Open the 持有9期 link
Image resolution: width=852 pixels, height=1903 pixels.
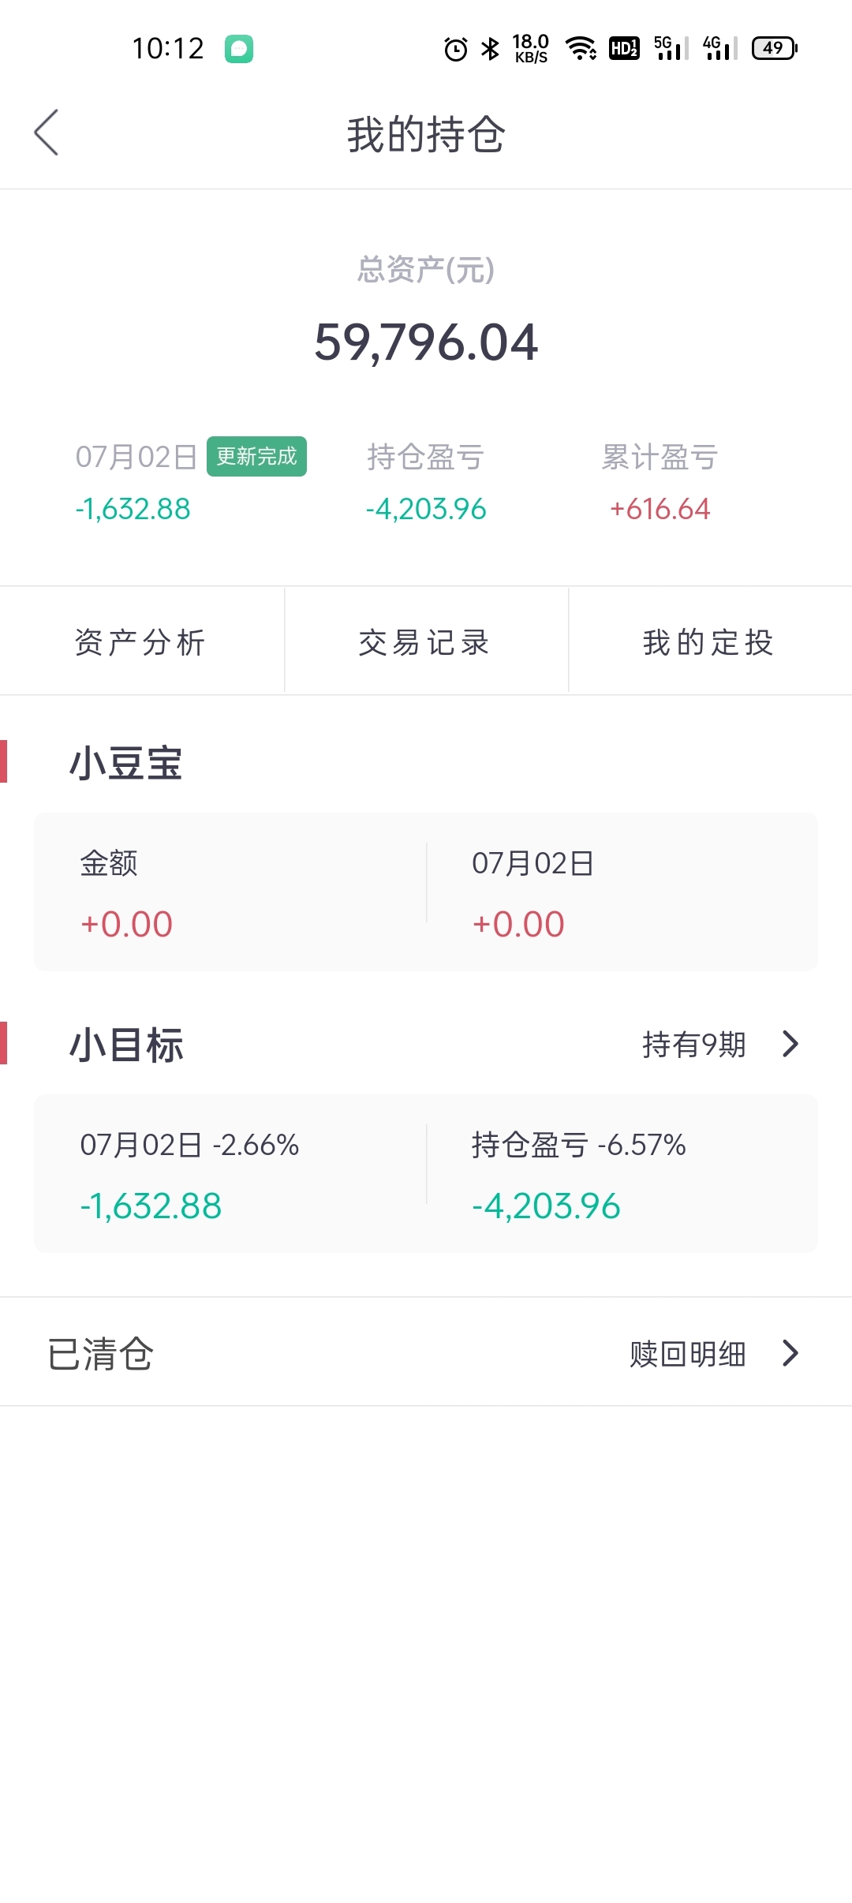(x=694, y=1045)
